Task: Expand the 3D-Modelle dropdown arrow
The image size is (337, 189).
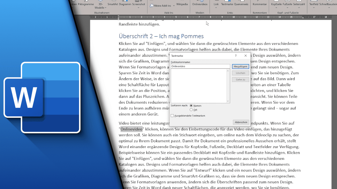Action: click(x=106, y=8)
